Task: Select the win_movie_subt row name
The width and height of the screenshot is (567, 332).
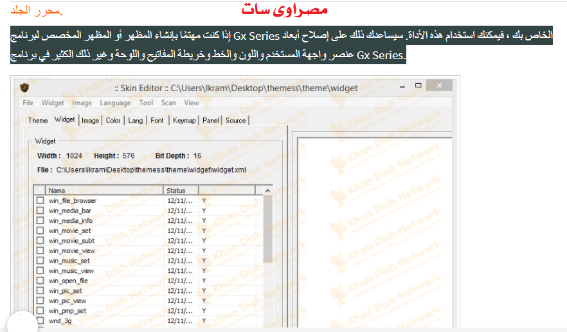Action: click(71, 241)
